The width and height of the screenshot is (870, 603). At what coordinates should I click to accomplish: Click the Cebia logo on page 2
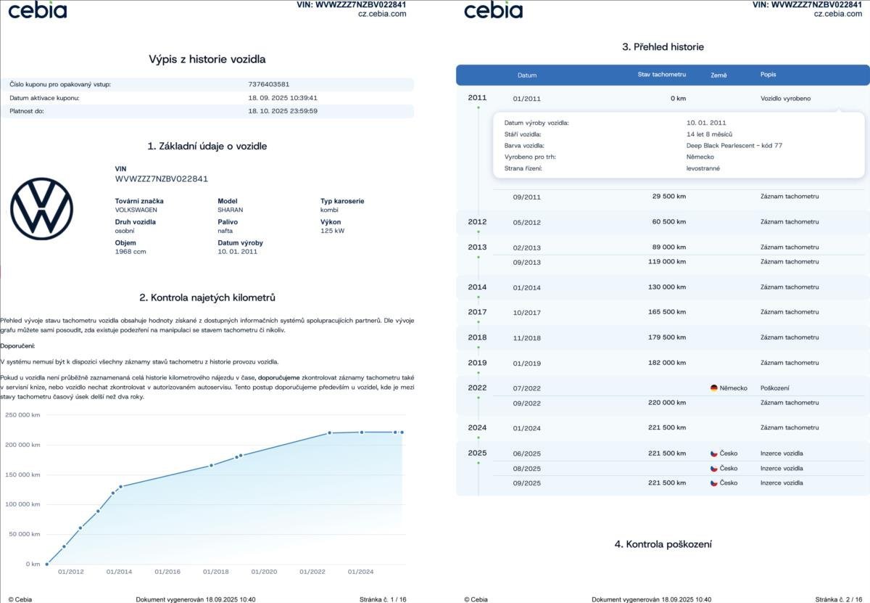[493, 10]
